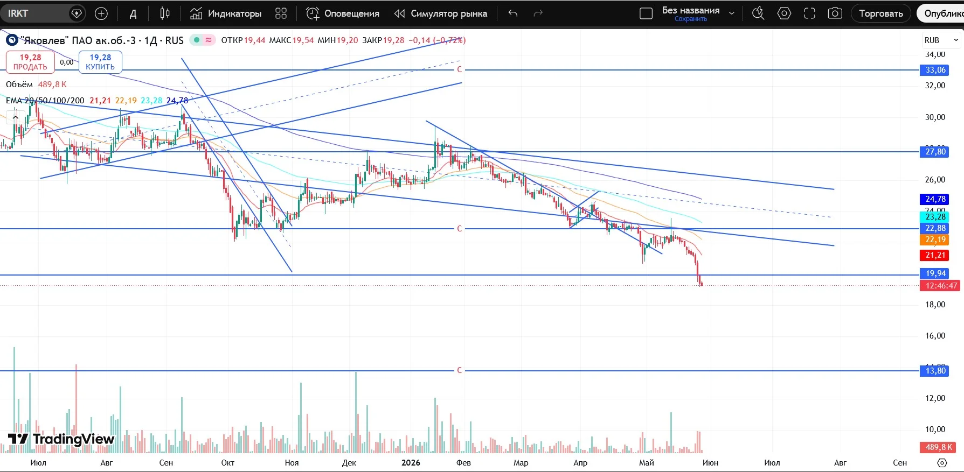Image resolution: width=964 pixels, height=472 pixels.
Task: Click the ПРОДАТЬ 19,28 sell button
Action: pos(31,62)
